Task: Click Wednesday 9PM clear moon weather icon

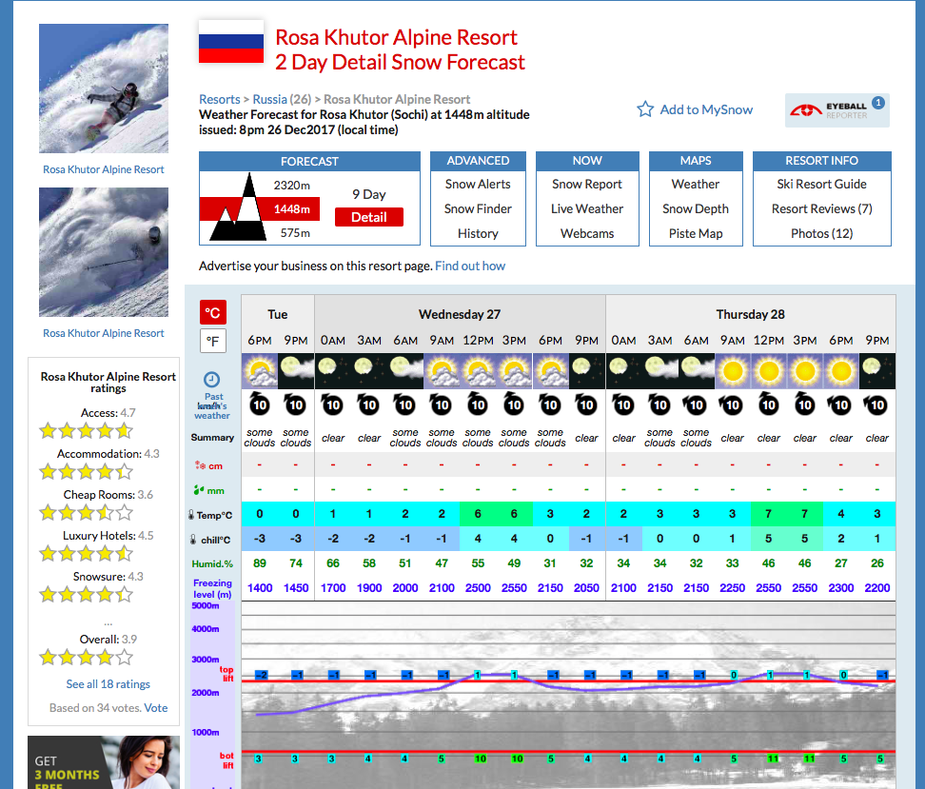Action: (x=586, y=371)
